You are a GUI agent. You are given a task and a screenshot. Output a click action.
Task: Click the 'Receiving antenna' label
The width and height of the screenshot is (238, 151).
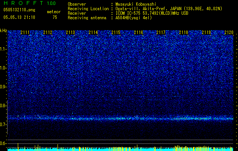pyautogui.click(x=87, y=18)
